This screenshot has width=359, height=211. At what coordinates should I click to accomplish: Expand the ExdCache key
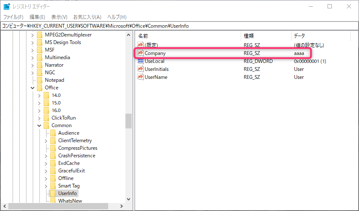[x=46, y=164]
